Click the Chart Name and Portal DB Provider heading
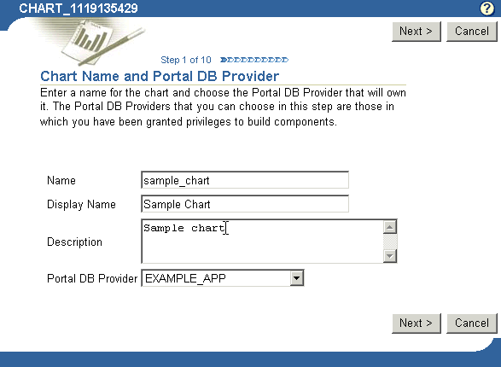 coord(160,76)
